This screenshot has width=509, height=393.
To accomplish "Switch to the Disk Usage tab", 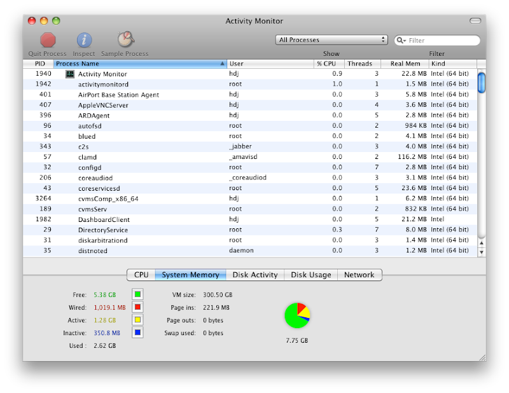I will [311, 275].
